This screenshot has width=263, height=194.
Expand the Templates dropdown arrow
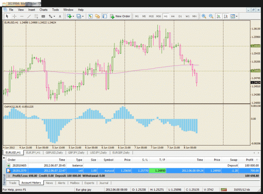(x=236, y=16)
